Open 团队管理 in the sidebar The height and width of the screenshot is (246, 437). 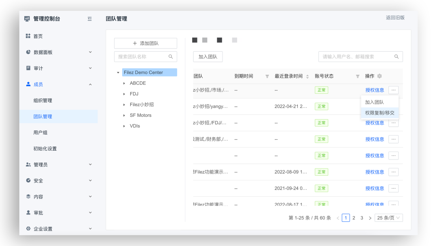(59, 116)
